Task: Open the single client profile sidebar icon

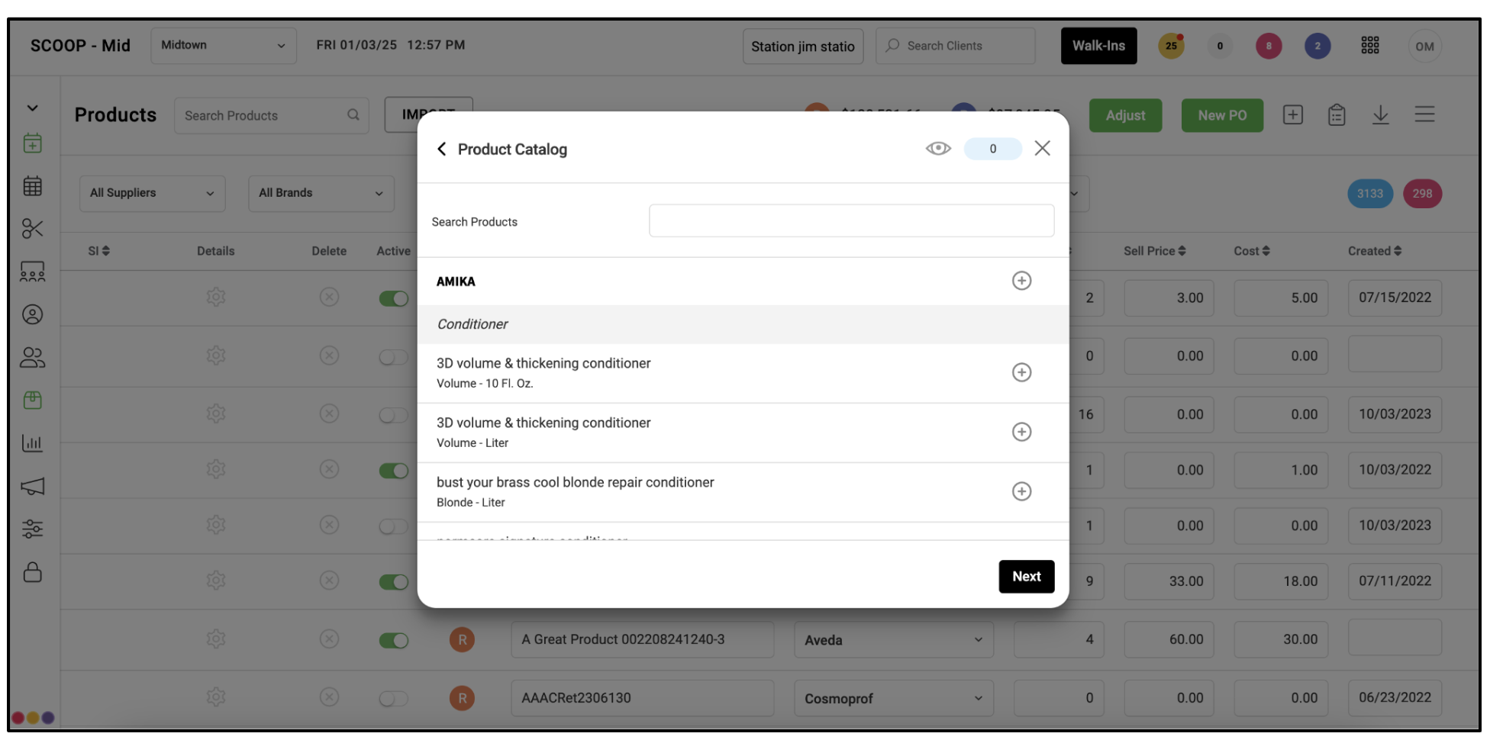Action: (x=32, y=315)
